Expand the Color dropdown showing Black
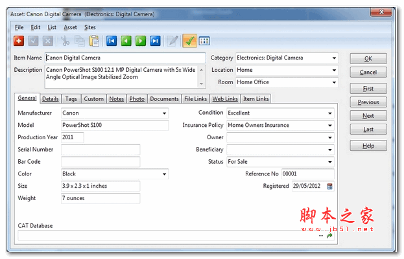 164,174
